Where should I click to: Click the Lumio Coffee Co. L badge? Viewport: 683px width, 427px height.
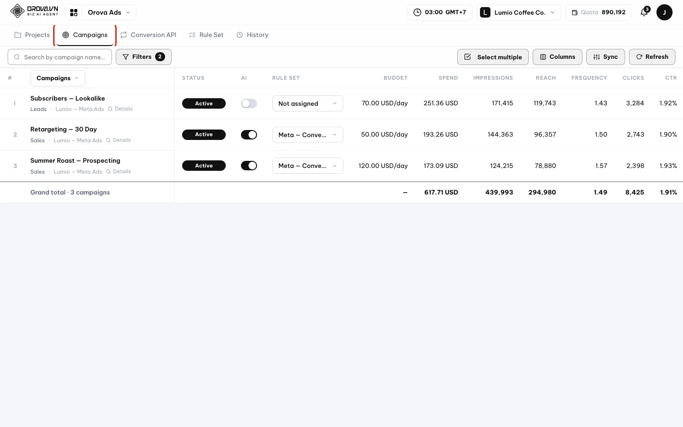(x=485, y=12)
